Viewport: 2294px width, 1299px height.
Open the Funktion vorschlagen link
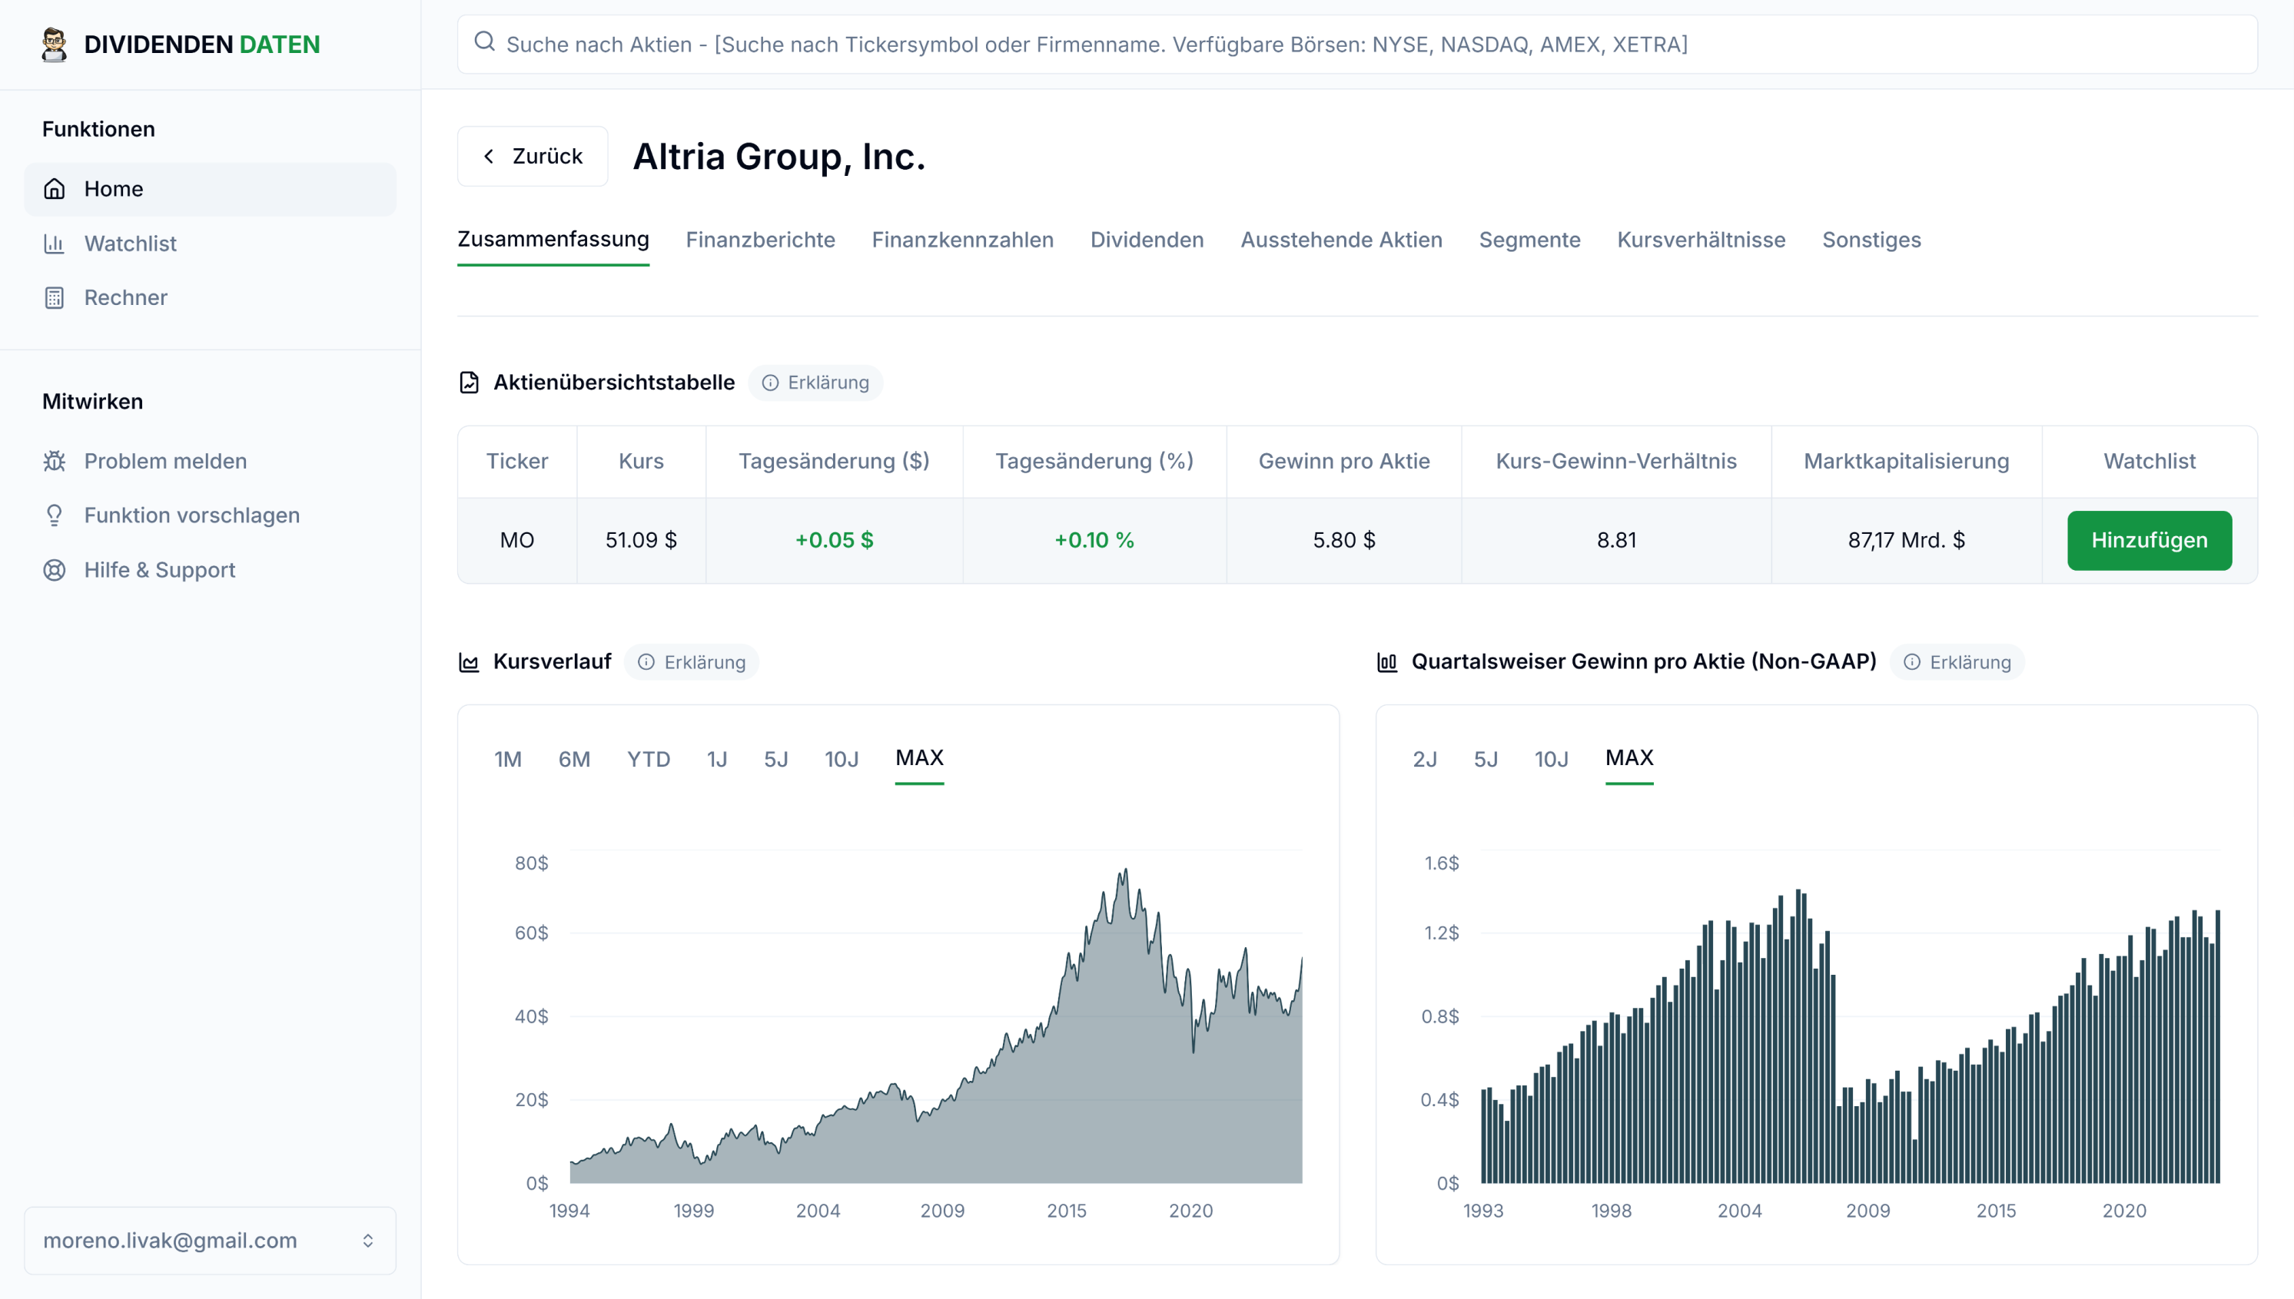click(x=211, y=515)
